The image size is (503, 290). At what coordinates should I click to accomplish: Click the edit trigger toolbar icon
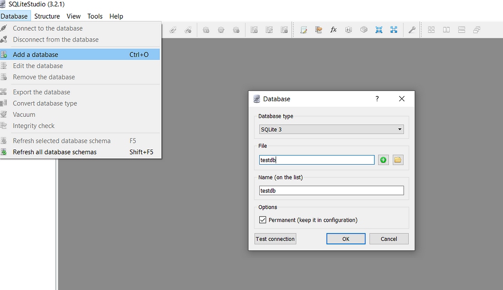[x=221, y=30]
